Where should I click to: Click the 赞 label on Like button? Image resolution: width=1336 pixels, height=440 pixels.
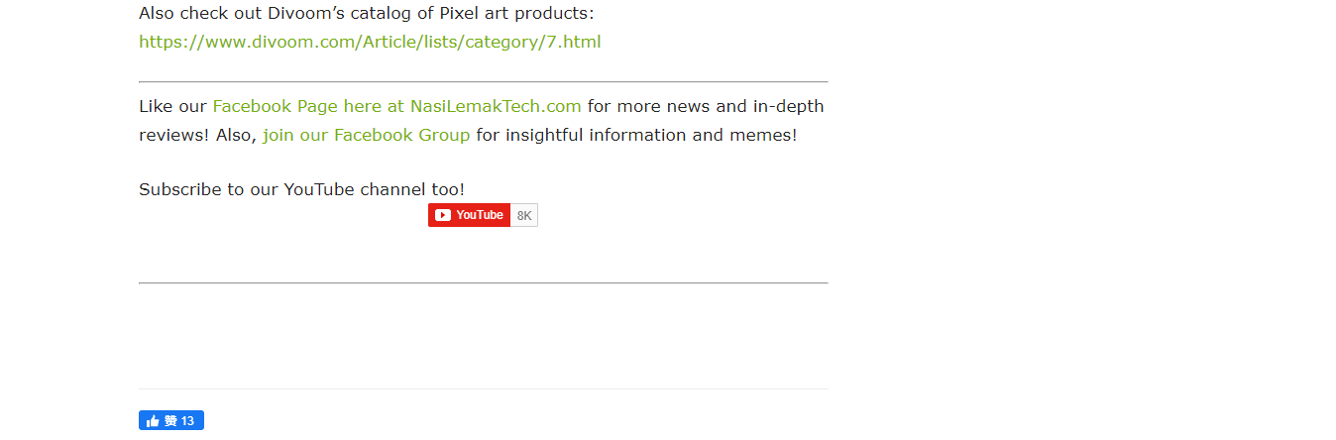tap(170, 421)
